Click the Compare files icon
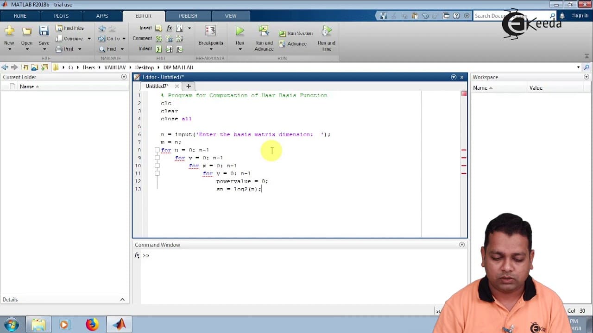This screenshot has width=593, height=333. pos(59,39)
